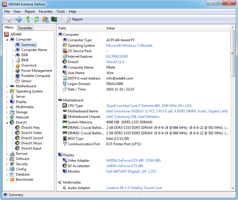
Task: Open the Help menu
Action: 72,11
